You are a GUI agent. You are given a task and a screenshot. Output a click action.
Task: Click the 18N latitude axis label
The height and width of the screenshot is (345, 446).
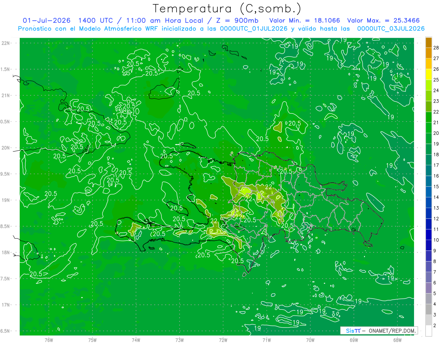point(6,253)
